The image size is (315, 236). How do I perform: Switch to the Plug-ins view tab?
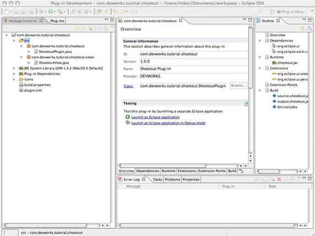pos(57,21)
